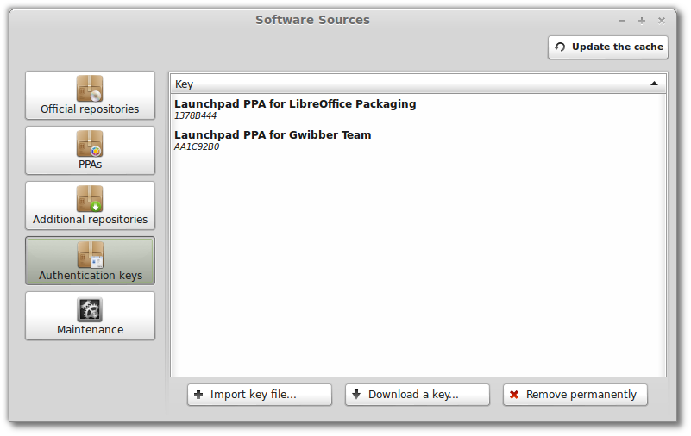Image resolution: width=691 pixels, height=436 pixels.
Task: Toggle sort order with the Key column arrow
Action: pos(654,84)
